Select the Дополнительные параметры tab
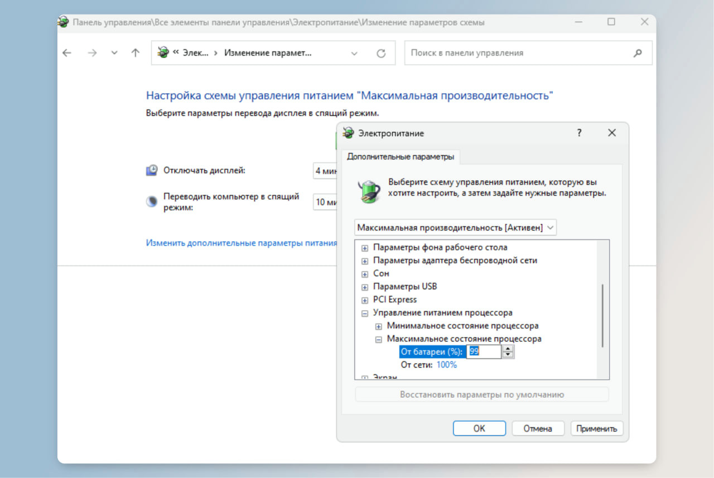The image size is (714, 478). (x=400, y=157)
